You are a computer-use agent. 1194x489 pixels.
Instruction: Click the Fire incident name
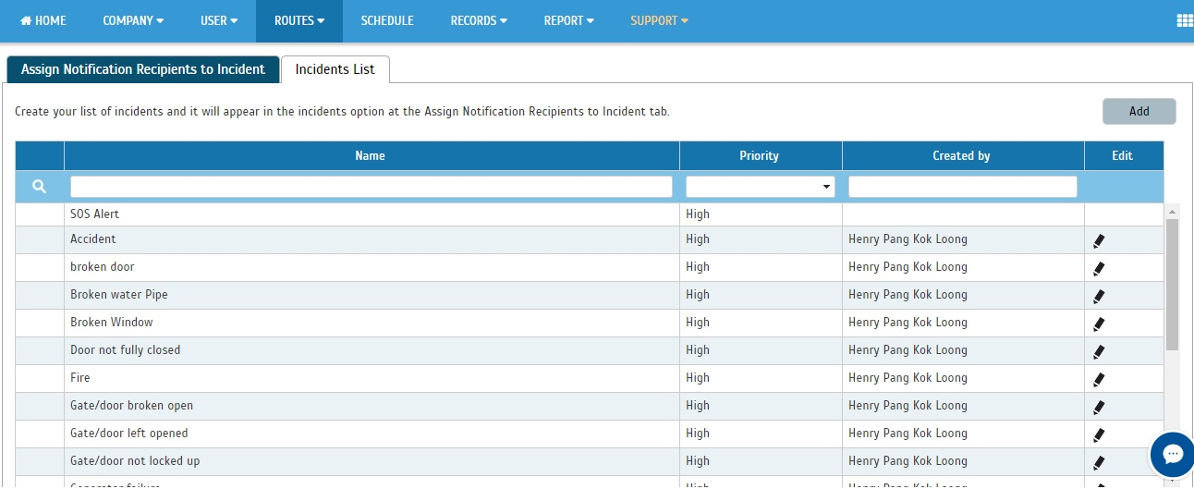80,377
